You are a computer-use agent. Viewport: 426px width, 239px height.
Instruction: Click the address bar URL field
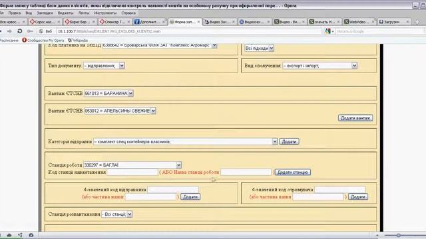coord(189,31)
